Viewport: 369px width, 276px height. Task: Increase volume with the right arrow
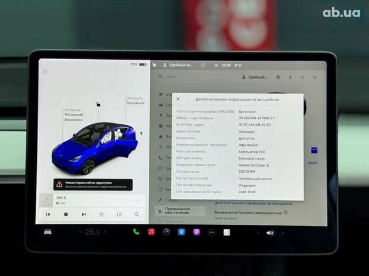283,233
